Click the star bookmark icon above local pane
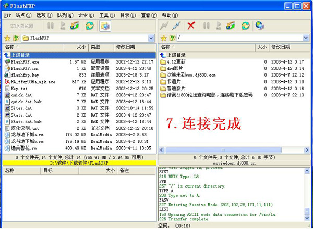Viewport: 313px width, 237px height. (7, 38)
